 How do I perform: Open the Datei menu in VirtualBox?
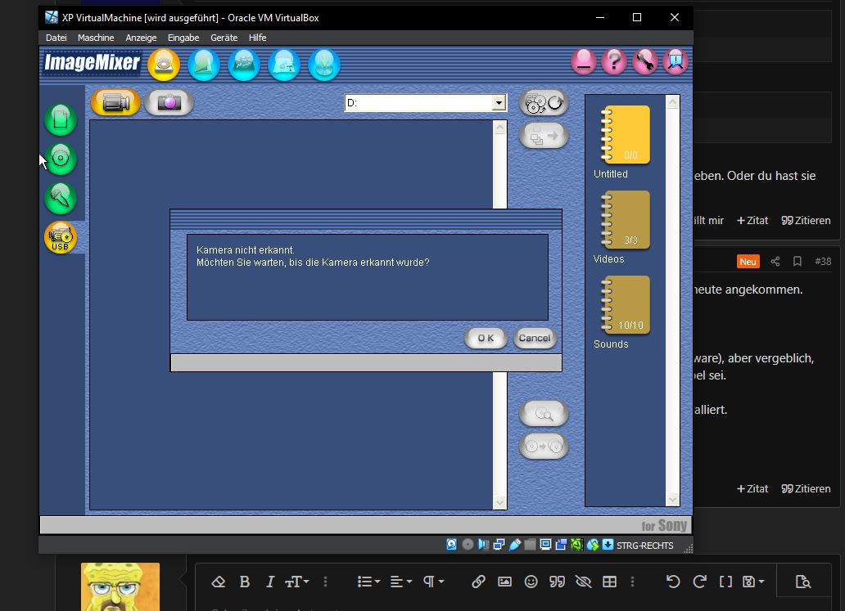click(56, 38)
